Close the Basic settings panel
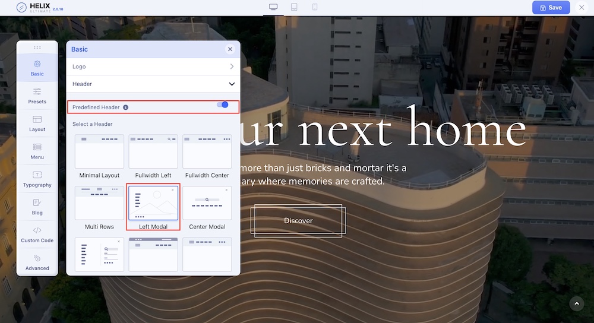This screenshot has width=594, height=323. (230, 49)
